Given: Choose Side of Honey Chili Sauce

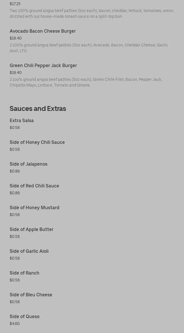Looking at the screenshot, I should 37,142.
